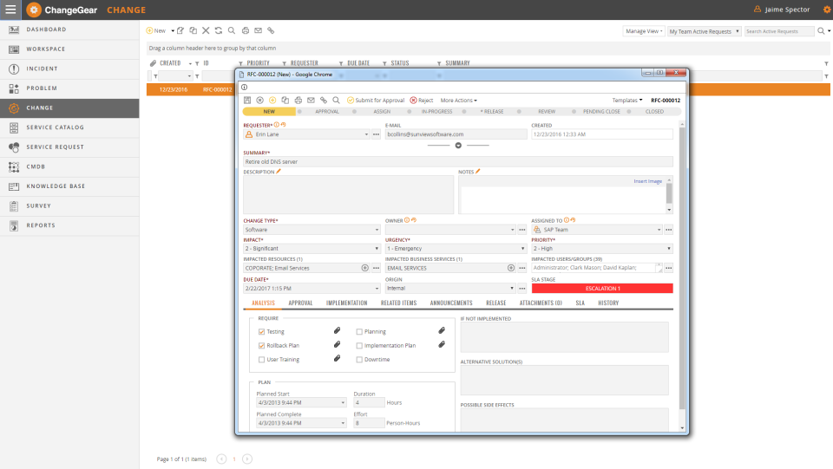
Task: Open the History tab
Action: 608,303
